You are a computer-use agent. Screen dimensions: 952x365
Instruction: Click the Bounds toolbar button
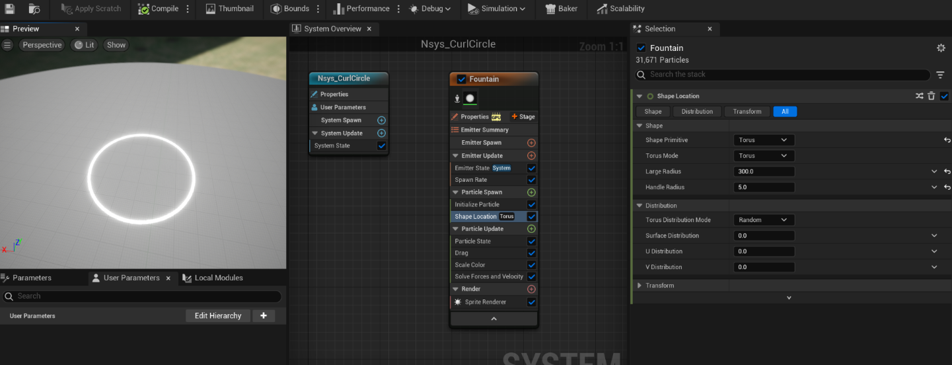(290, 9)
